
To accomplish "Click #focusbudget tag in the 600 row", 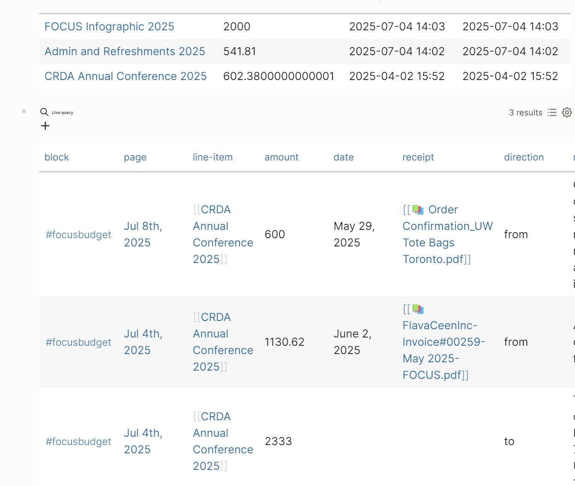I will 78,235.
